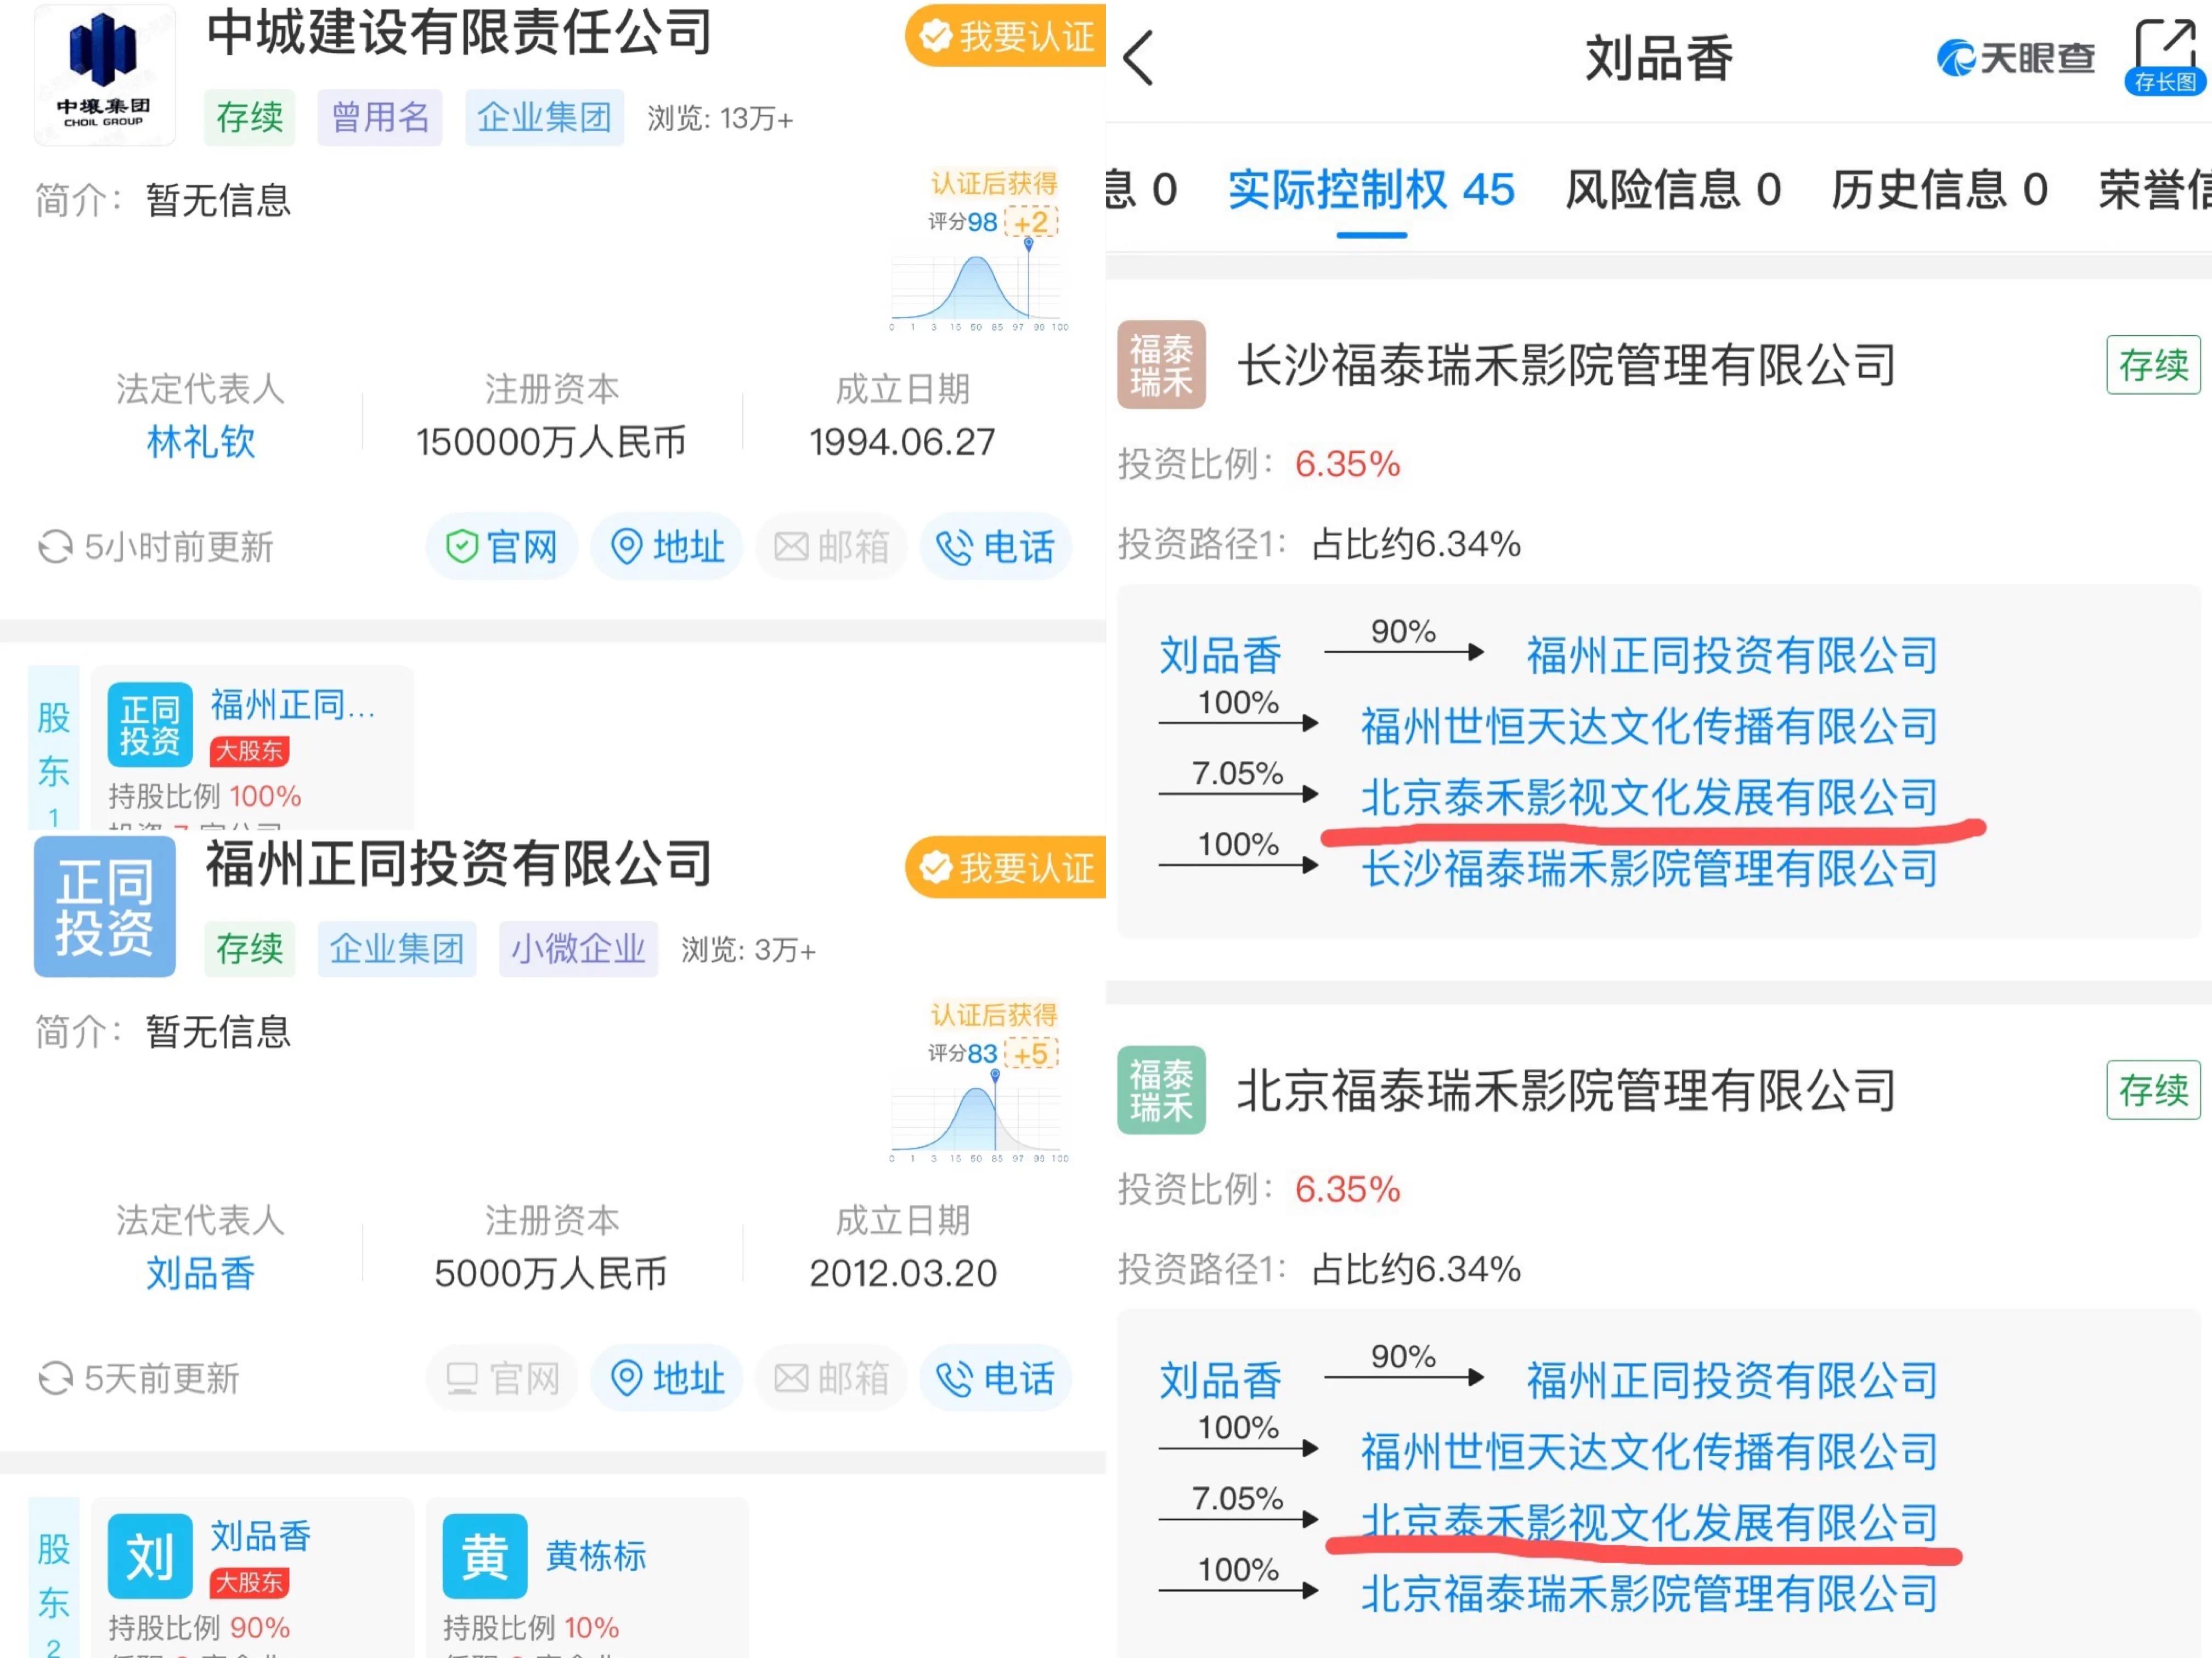Tap 邮箱 button under 福州正同投资
Image resolution: width=2212 pixels, height=1658 pixels.
pyautogui.click(x=831, y=1378)
